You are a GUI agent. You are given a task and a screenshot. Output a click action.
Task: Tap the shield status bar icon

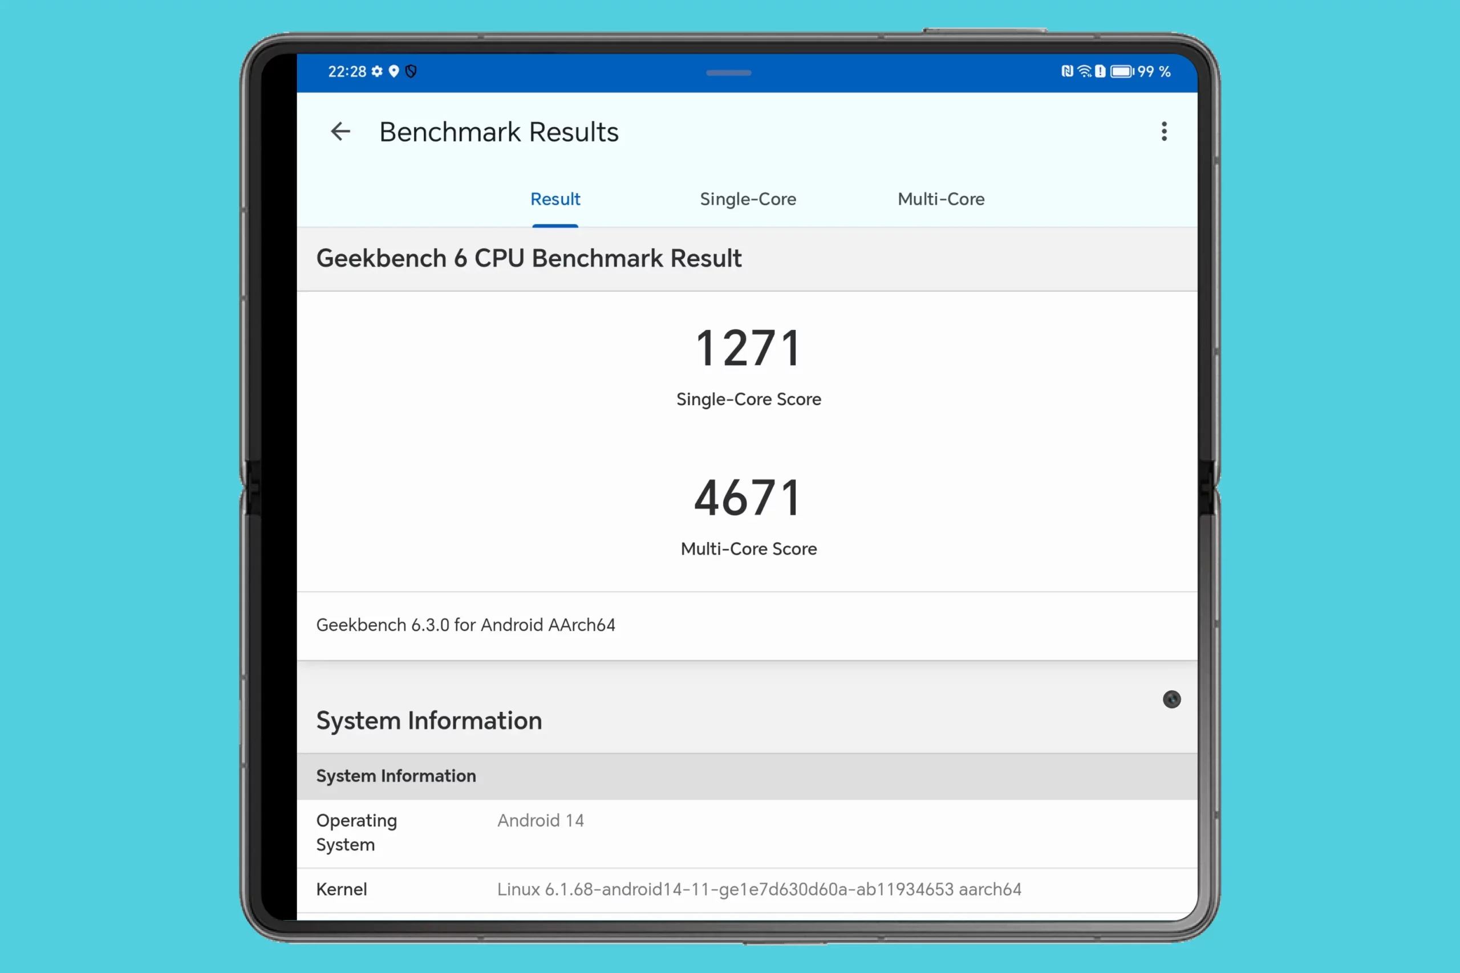pyautogui.click(x=411, y=72)
